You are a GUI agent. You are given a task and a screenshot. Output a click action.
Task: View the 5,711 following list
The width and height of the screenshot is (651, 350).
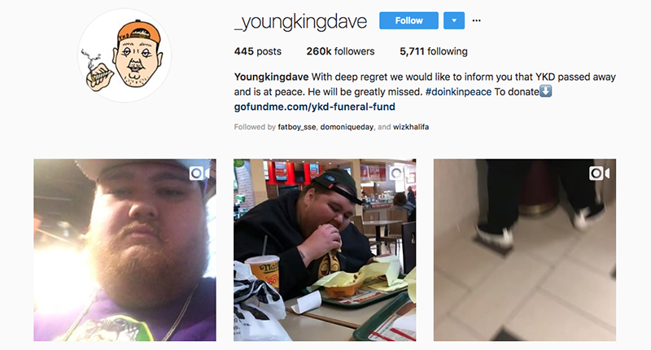tap(434, 51)
